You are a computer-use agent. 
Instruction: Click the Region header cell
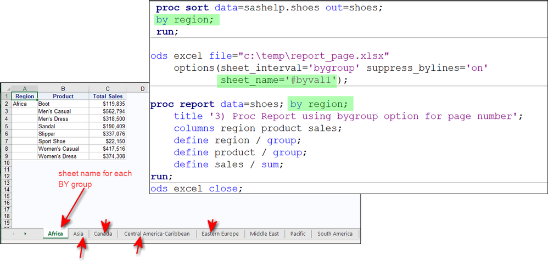(x=25, y=97)
